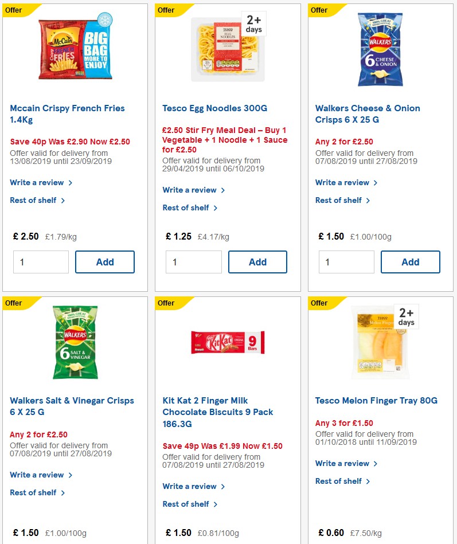Click the quantity field for Tesco Egg Noodles
The image size is (457, 544).
click(x=193, y=262)
